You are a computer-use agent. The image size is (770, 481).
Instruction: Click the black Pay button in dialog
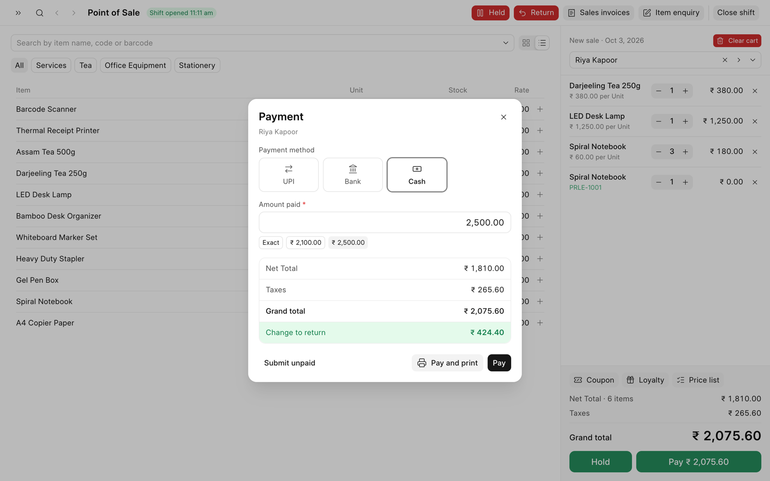click(499, 363)
